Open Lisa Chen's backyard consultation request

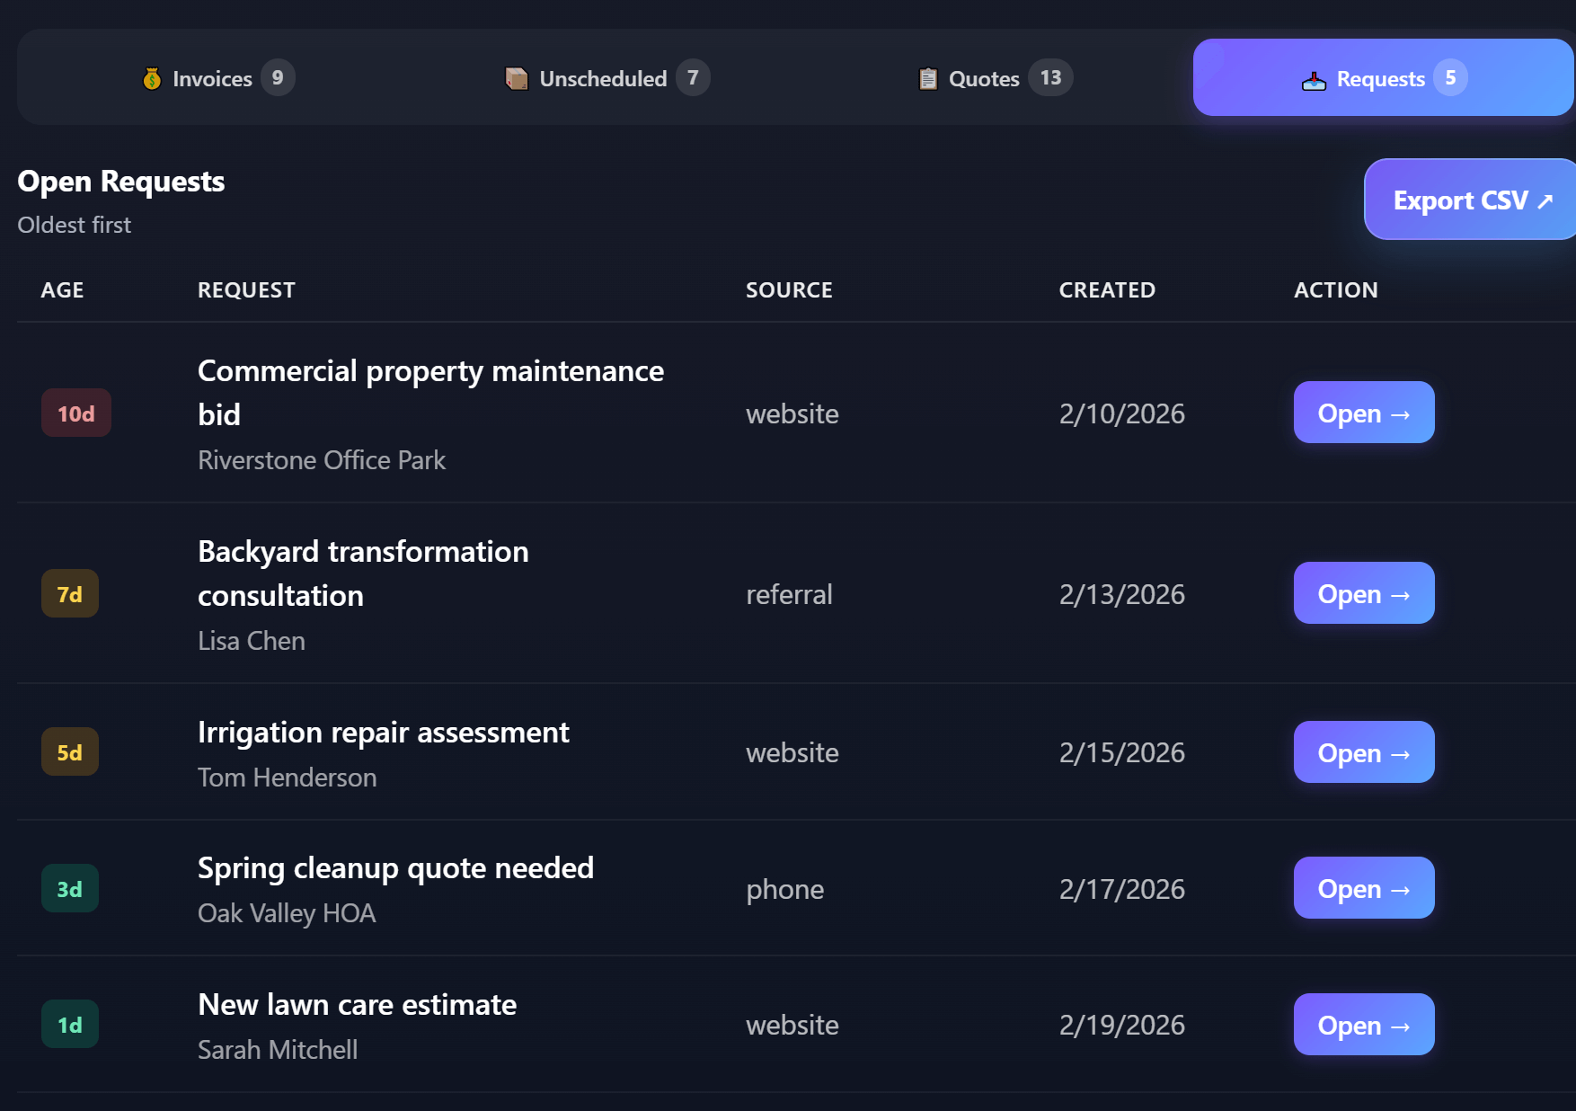click(1363, 593)
